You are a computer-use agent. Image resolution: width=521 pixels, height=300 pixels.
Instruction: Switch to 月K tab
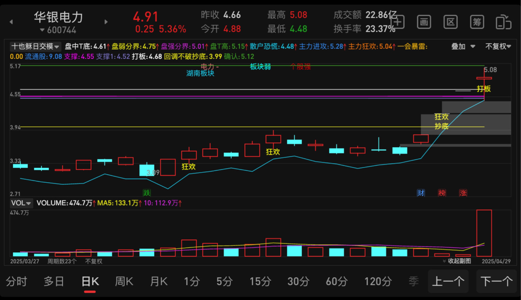[159, 281]
